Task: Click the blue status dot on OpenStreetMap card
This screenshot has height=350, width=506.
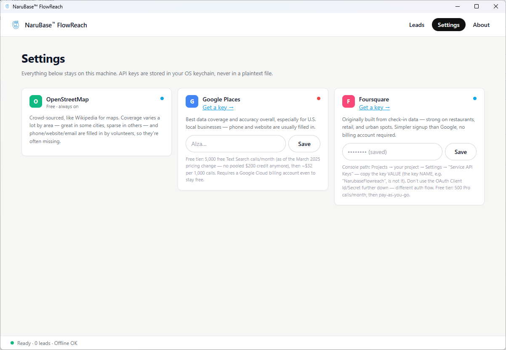Action: [x=162, y=98]
